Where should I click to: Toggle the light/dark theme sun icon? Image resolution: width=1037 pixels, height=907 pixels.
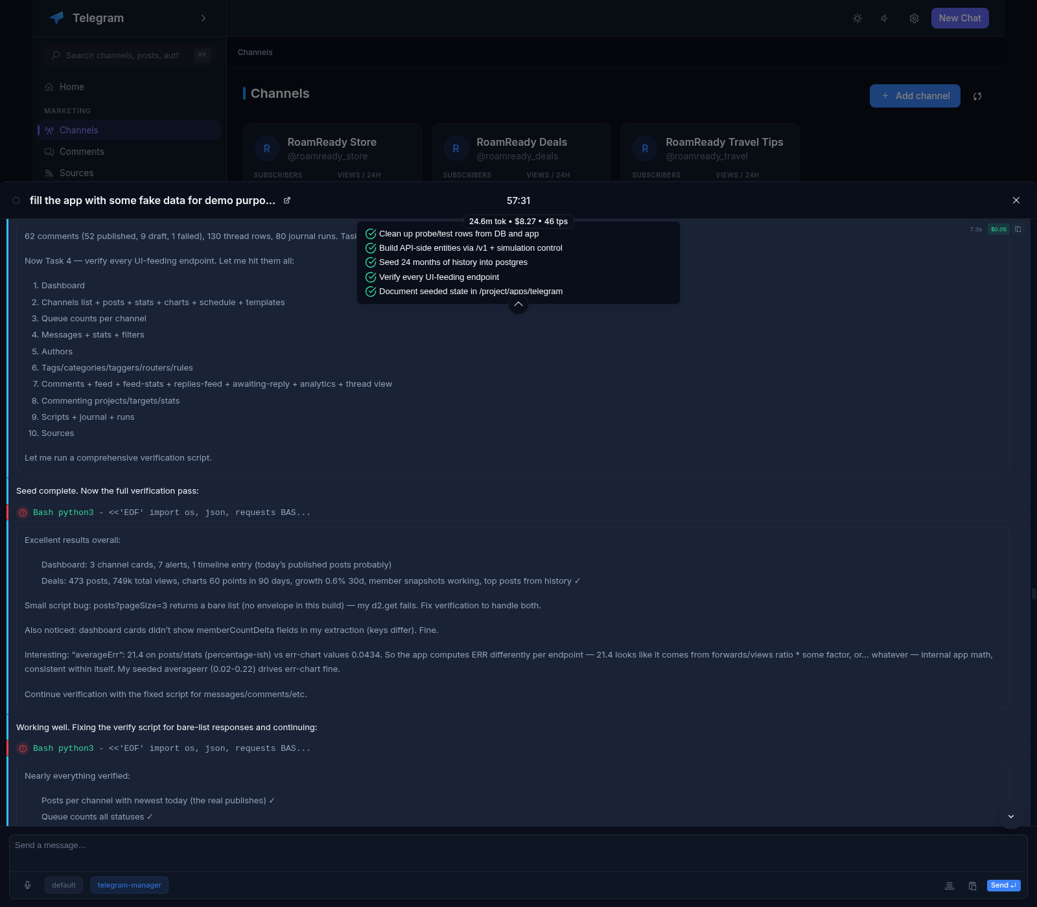(857, 18)
